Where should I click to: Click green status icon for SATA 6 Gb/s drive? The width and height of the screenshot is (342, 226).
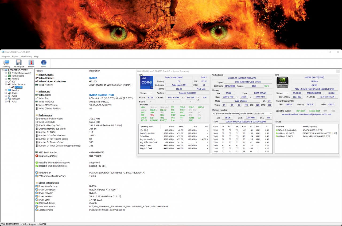pos(277,130)
